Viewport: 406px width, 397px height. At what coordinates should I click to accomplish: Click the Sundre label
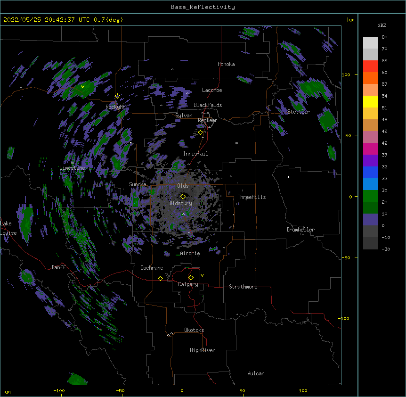pyautogui.click(x=138, y=184)
